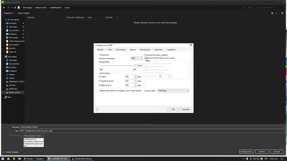
Task: Open the Windows Start menu
Action: point(3,159)
